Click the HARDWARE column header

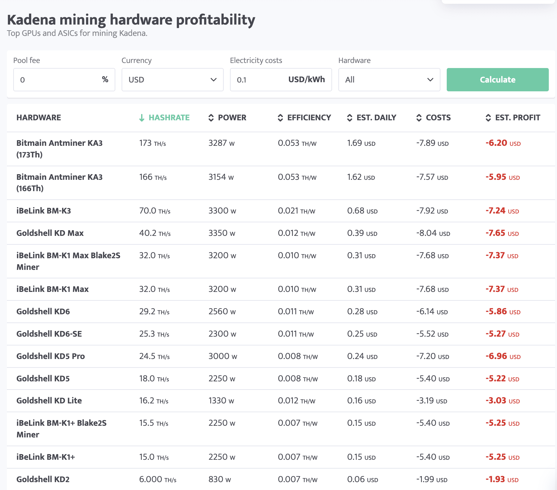tap(38, 117)
